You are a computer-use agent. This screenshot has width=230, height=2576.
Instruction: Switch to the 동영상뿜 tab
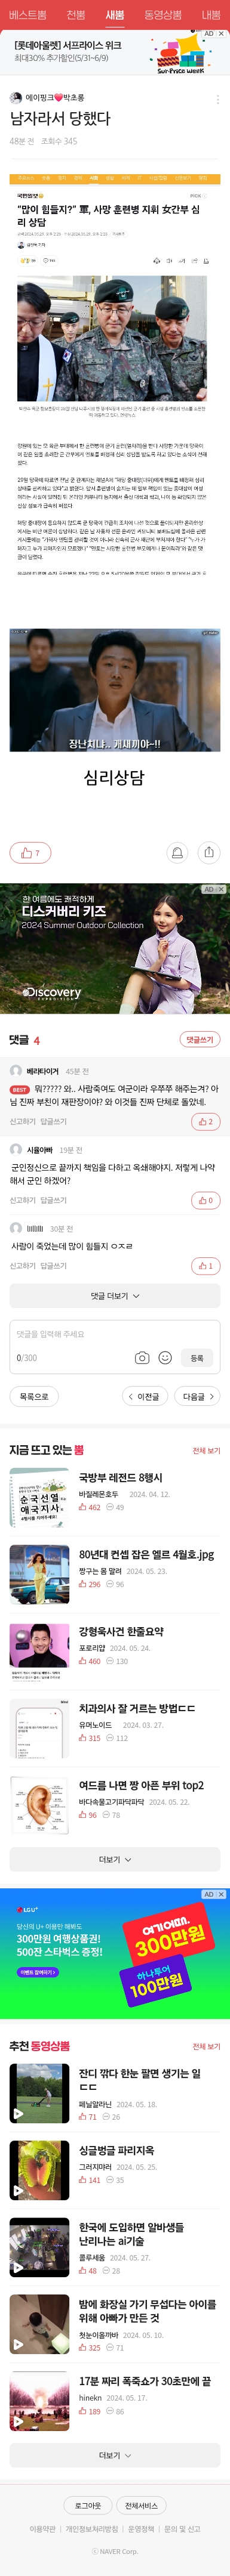coord(162,15)
